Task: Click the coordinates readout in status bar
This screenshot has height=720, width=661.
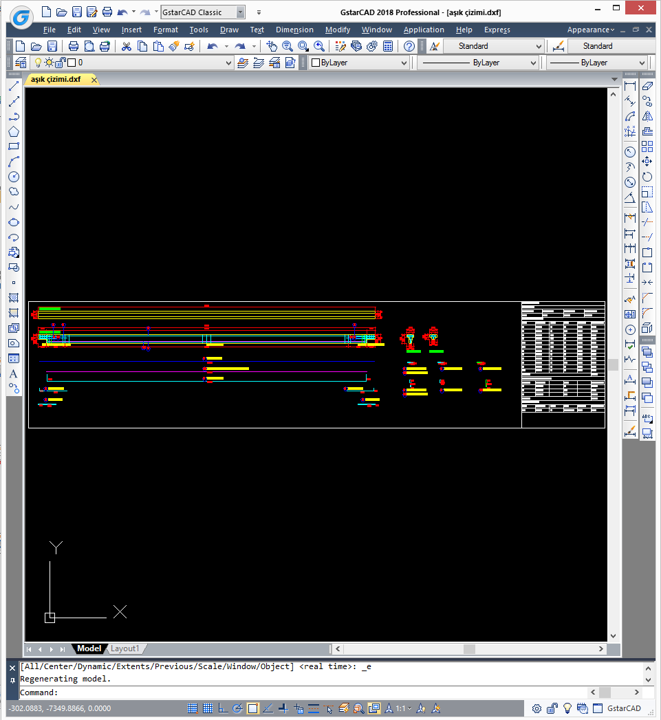Action: [60, 708]
